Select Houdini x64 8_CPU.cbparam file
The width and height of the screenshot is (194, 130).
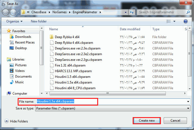(75, 88)
